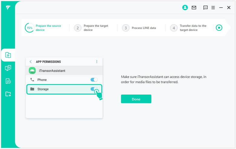Screen dimensions: 236x149
Task: Open the backup to computer sidebar module
Action: (8, 68)
